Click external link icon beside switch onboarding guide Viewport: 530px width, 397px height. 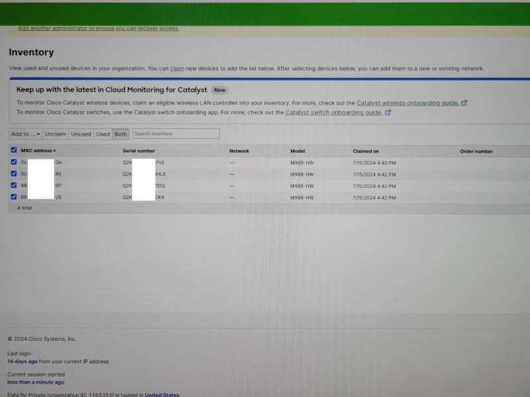(388, 112)
